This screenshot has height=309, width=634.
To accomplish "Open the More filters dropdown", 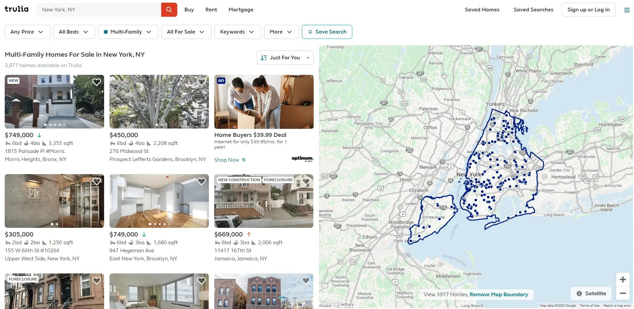I will 281,32.
